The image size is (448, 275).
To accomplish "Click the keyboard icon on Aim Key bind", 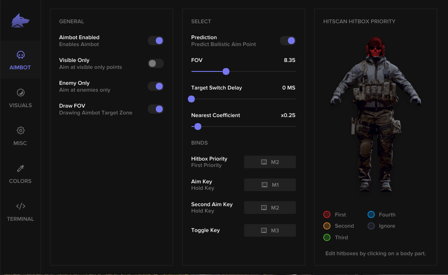I will 264,185.
